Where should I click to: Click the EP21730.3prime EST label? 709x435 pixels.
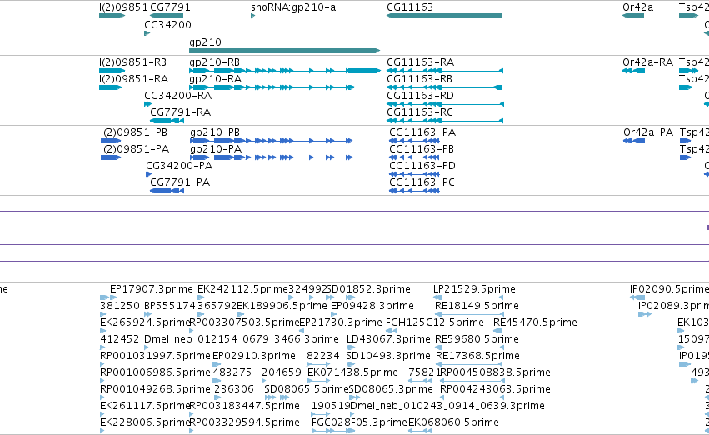click(x=341, y=322)
